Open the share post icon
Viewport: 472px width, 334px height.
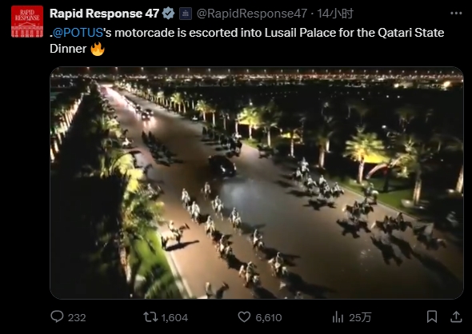456,316
